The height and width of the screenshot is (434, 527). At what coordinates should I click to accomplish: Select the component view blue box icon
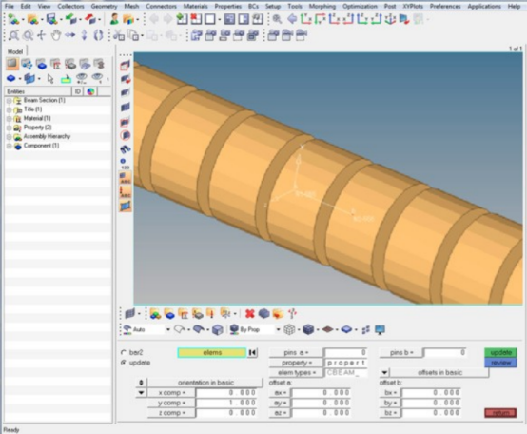pos(41,64)
